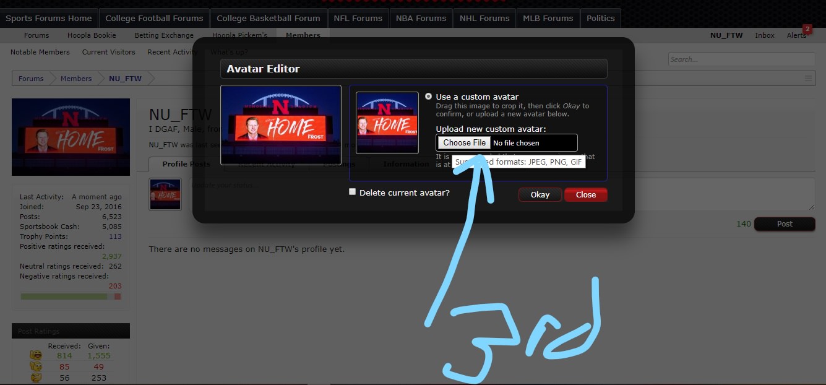Open Notable Members page
This screenshot has width=826, height=385.
click(40, 52)
